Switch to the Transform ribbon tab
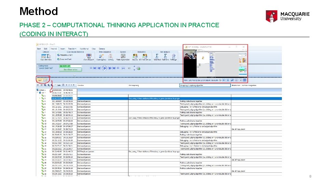 point(72,49)
